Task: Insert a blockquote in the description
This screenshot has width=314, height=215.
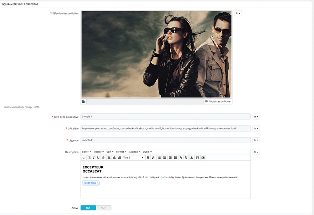Action: (x=148, y=158)
